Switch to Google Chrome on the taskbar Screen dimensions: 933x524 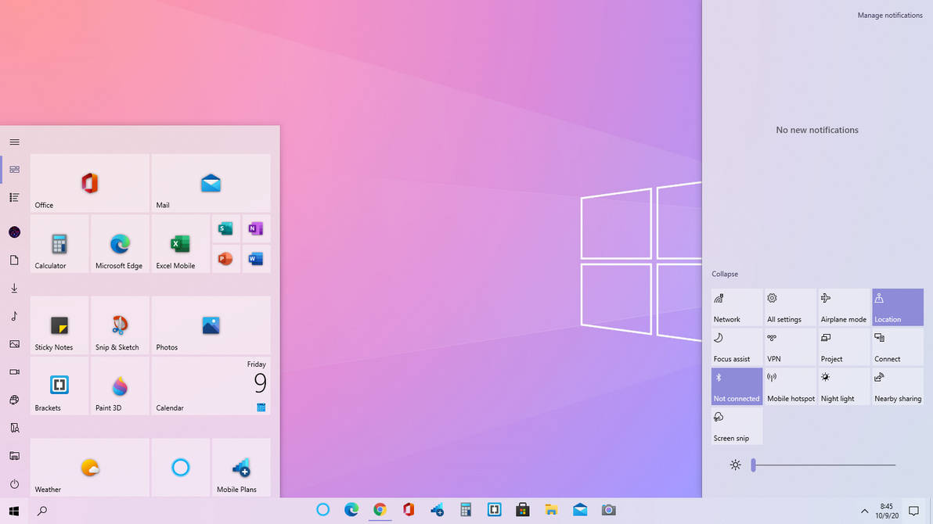(x=380, y=510)
